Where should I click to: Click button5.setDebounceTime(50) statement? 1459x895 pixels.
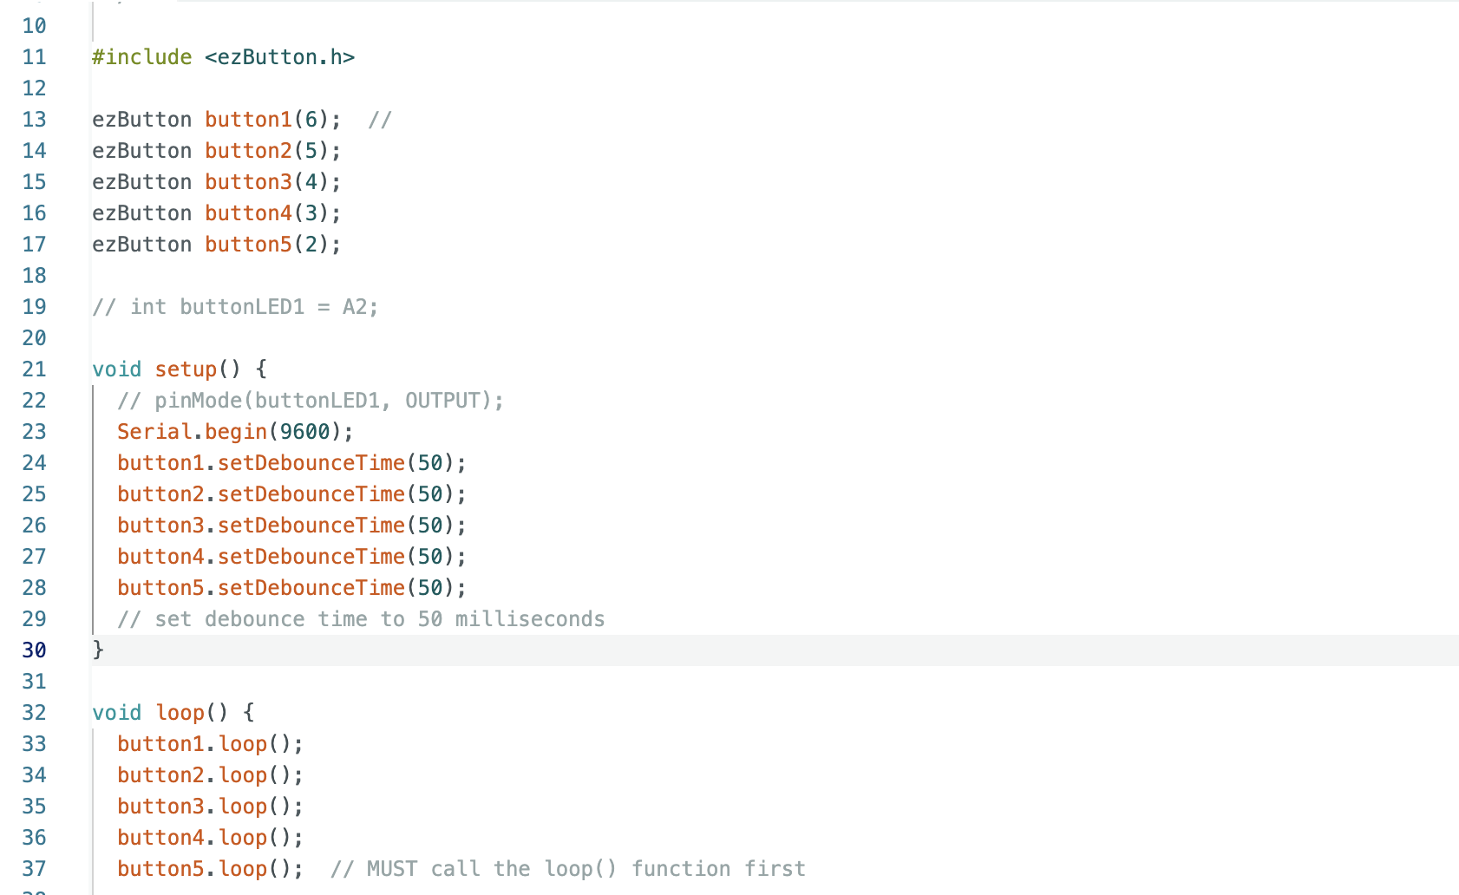292,588
